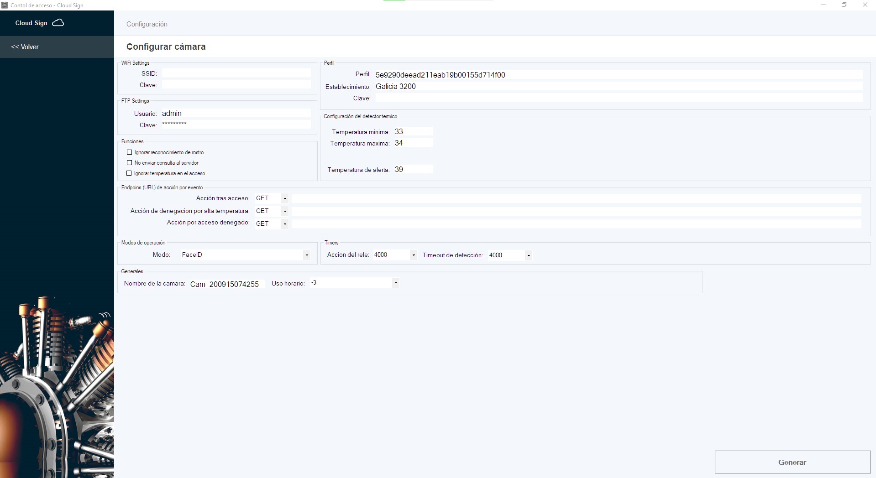This screenshot has width=876, height=478.
Task: Open the alta temperatura method dropdown
Action: point(285,211)
